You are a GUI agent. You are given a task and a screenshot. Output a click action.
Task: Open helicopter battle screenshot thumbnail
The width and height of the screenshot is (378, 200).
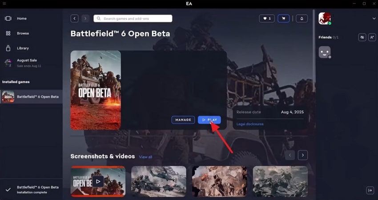click(x=159, y=181)
